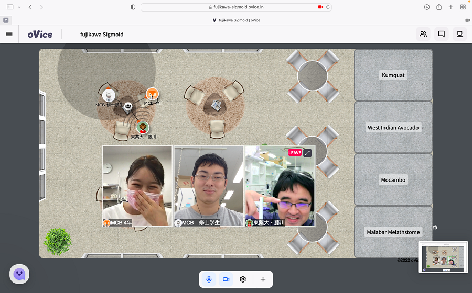This screenshot has width=472, height=293.
Task: Toggle Safari sidebar button
Action: (x=10, y=7)
